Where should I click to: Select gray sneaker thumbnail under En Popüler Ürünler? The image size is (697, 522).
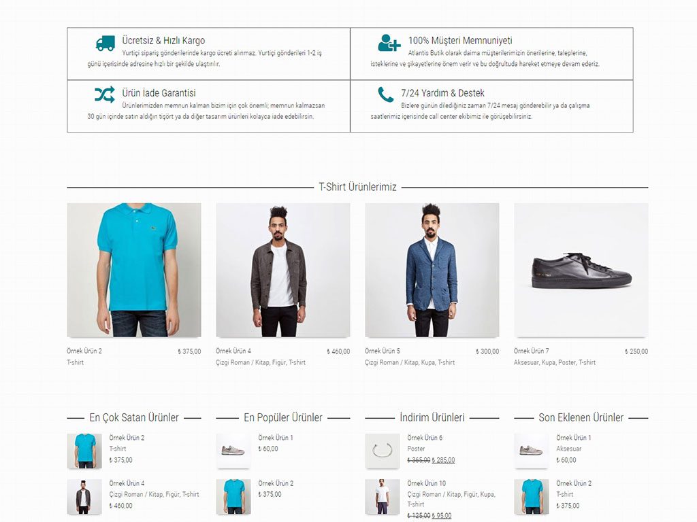(233, 451)
